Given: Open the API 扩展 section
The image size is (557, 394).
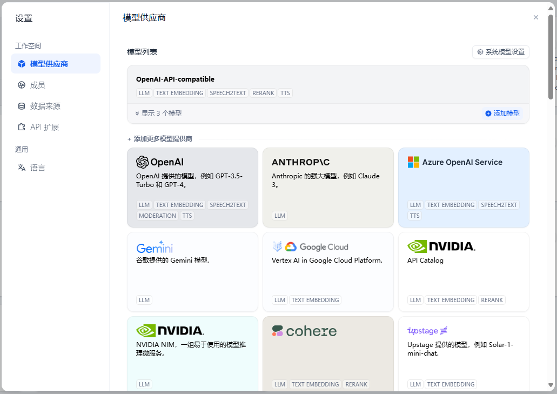Looking at the screenshot, I should click(x=56, y=127).
